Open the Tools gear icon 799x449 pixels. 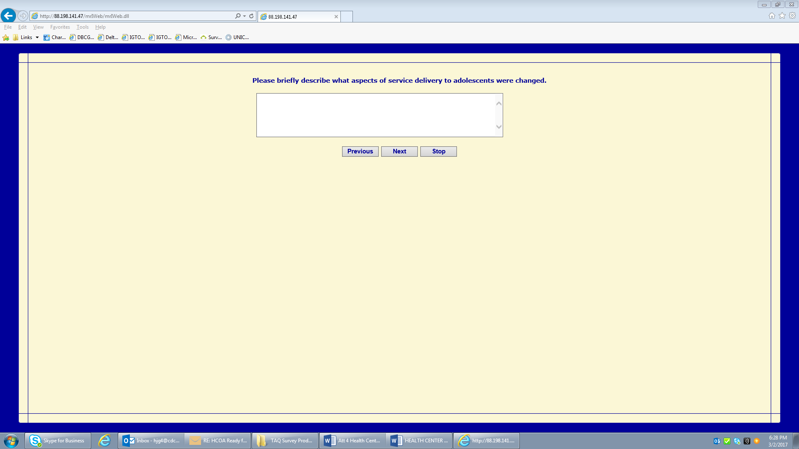click(792, 16)
